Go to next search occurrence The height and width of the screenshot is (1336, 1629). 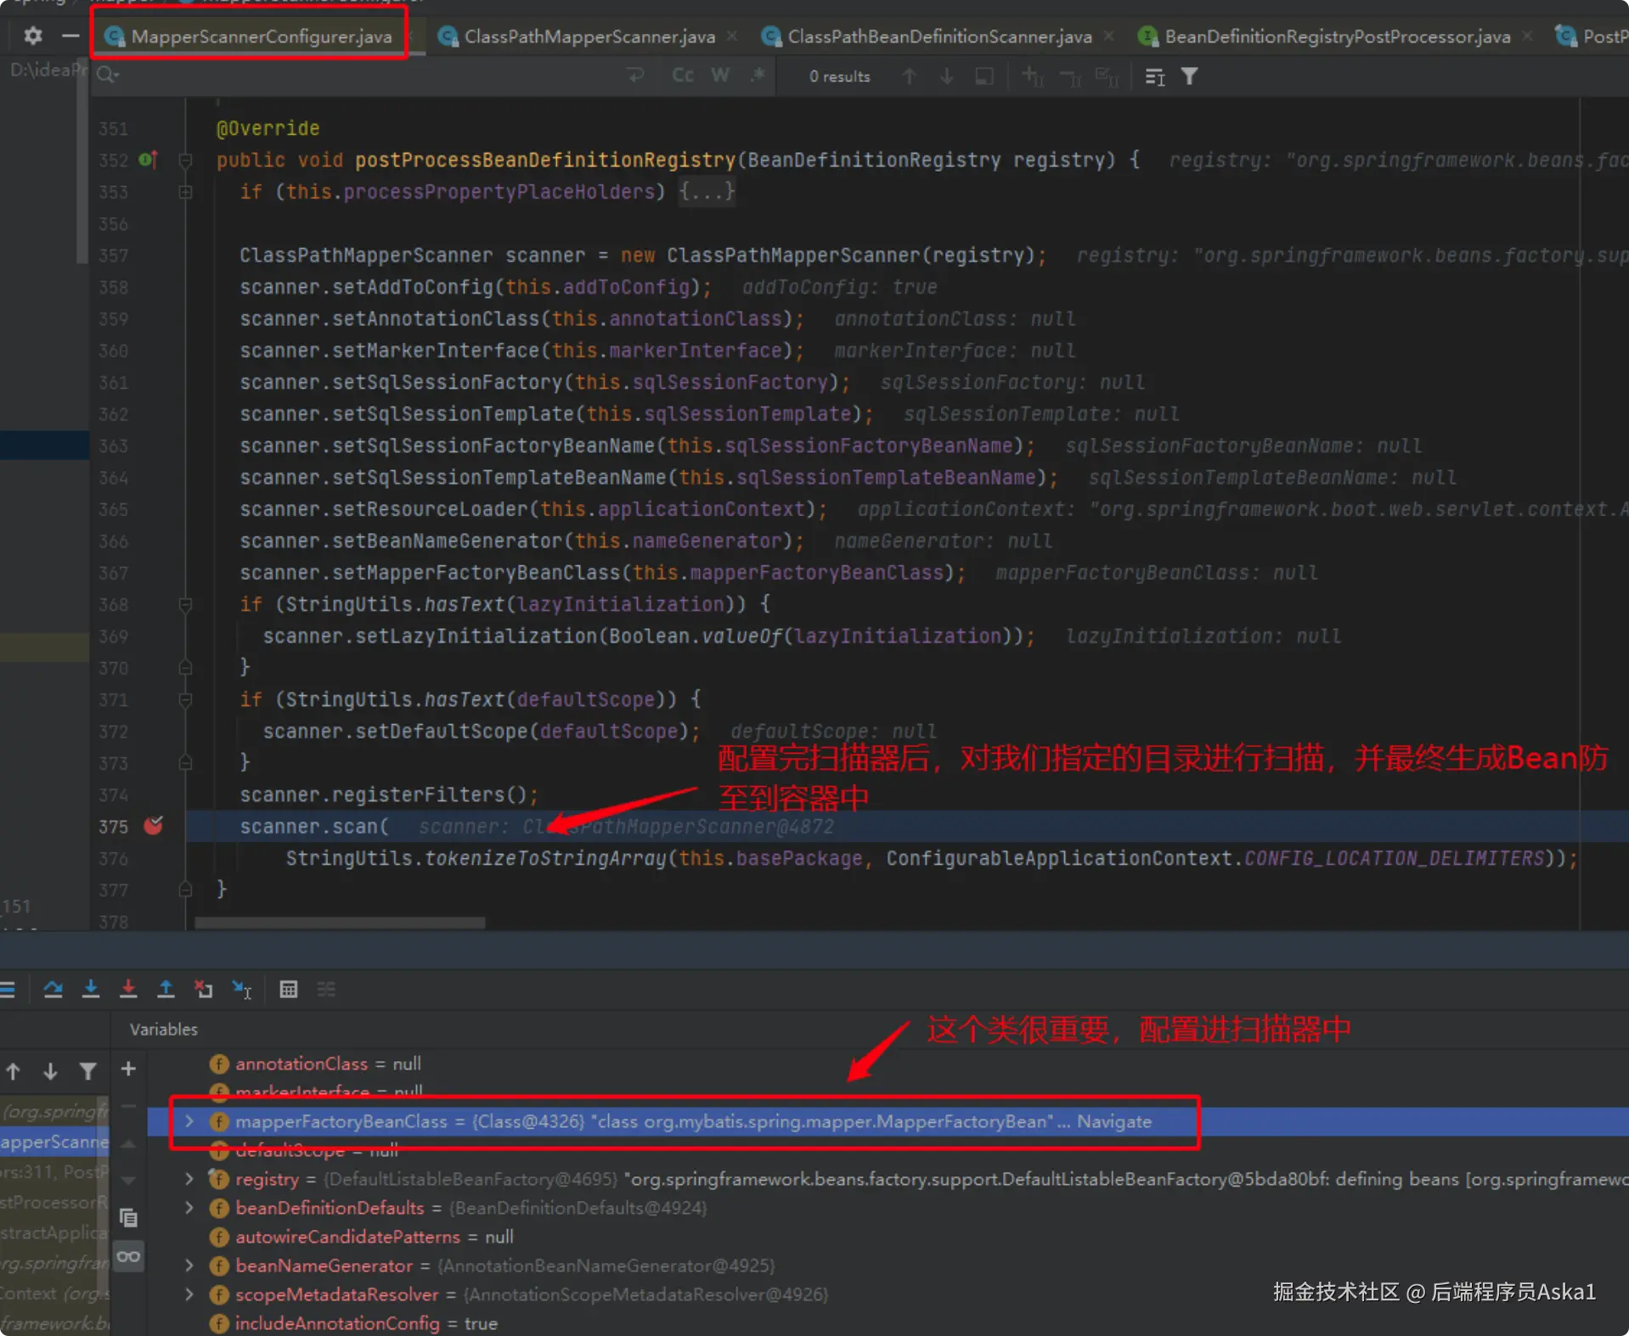tap(946, 76)
